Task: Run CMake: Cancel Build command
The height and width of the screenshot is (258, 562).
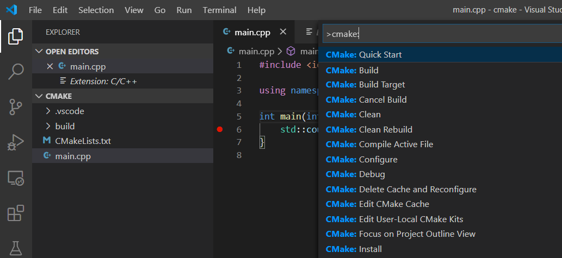Action: pyautogui.click(x=440, y=99)
